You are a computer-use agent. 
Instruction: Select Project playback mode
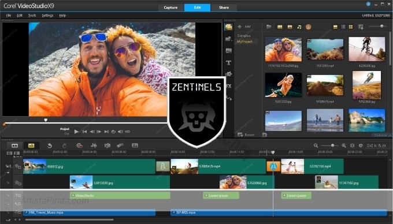coord(65,129)
